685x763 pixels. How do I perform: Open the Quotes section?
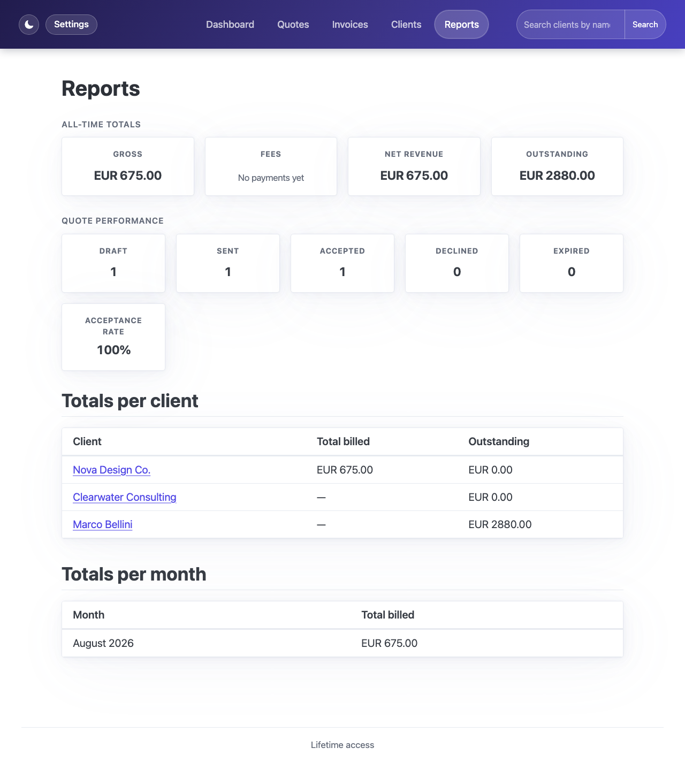coord(293,25)
